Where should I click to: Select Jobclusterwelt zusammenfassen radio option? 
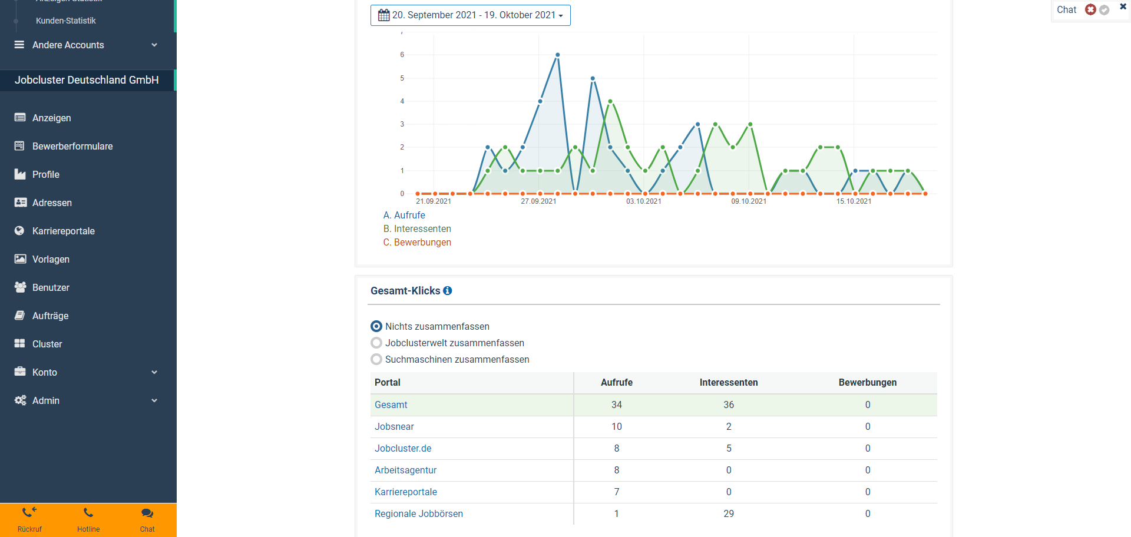[376, 343]
